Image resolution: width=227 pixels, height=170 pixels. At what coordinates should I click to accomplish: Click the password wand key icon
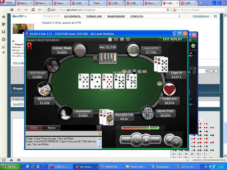40,10
